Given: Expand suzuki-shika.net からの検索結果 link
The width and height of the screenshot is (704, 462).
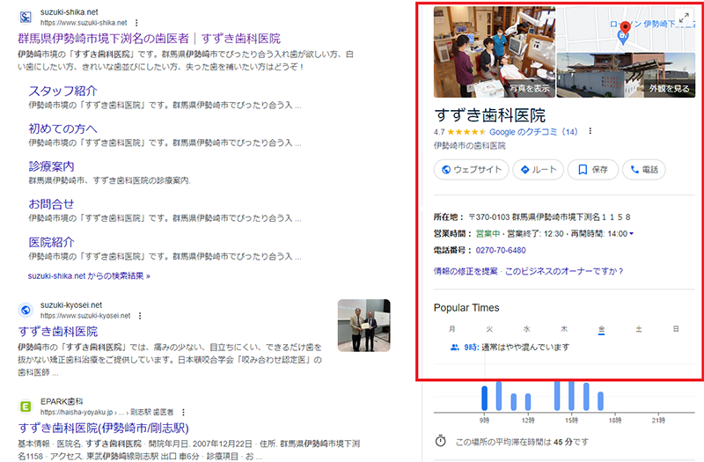Looking at the screenshot, I should click(89, 275).
